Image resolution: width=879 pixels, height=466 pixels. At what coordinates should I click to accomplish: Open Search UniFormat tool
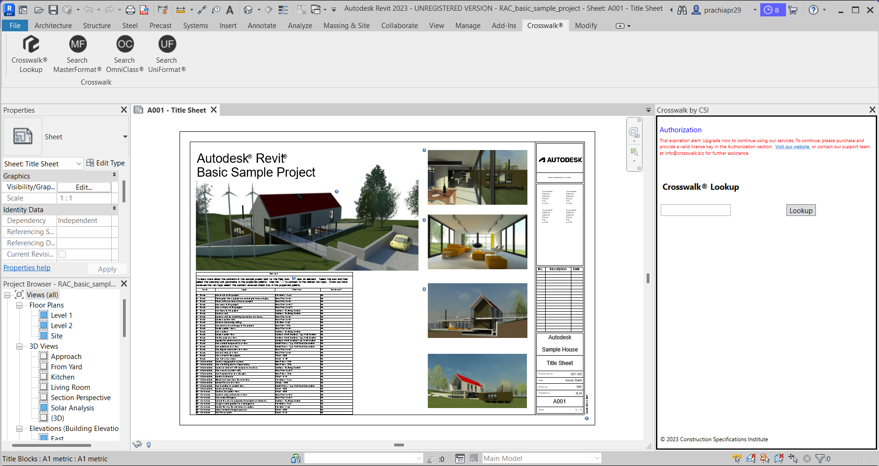click(x=166, y=45)
